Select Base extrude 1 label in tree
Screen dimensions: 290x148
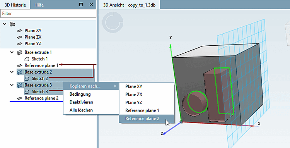pos(38,52)
